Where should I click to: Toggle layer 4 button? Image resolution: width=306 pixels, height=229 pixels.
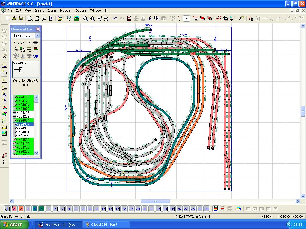pos(28,209)
